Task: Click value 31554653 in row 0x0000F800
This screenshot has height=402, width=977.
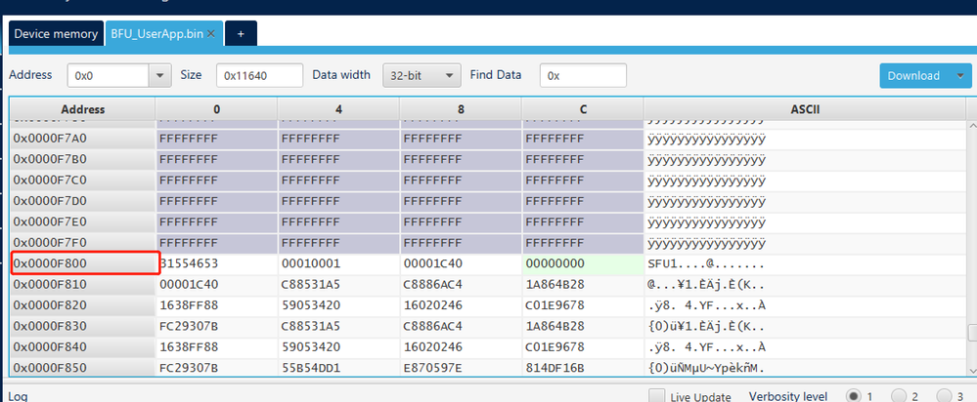Action: point(216,263)
